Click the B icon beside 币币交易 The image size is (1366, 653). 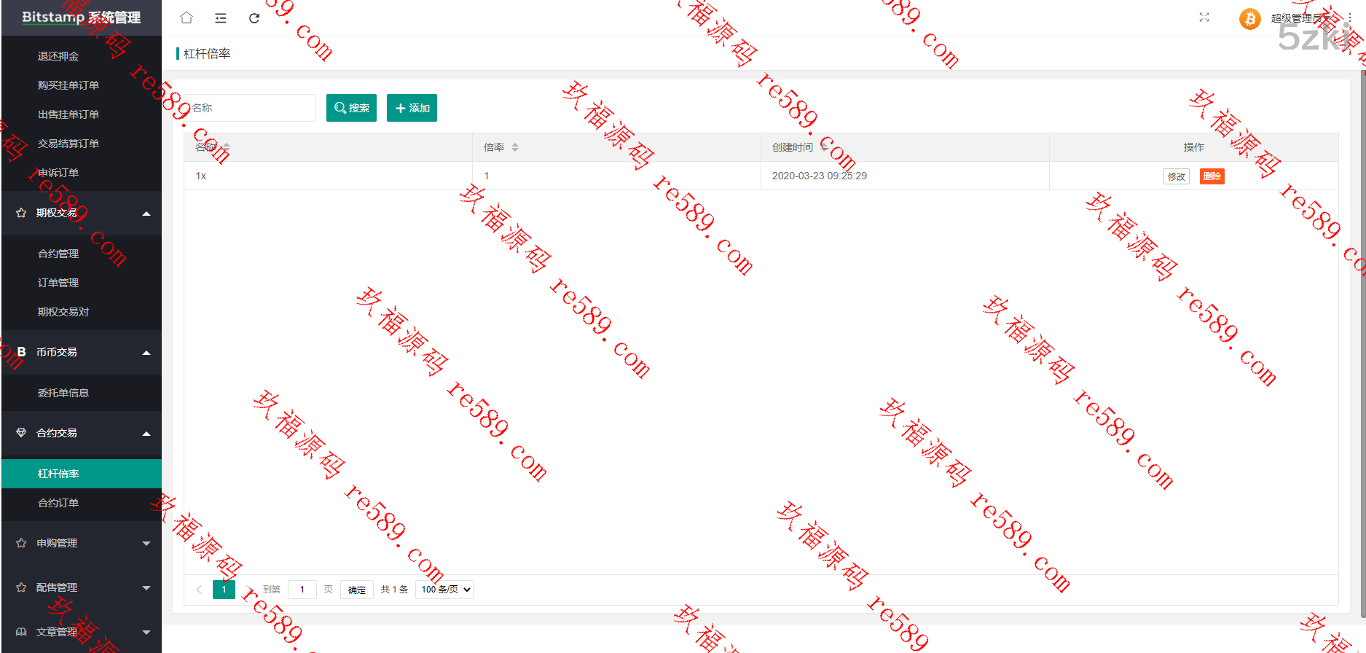[21, 352]
